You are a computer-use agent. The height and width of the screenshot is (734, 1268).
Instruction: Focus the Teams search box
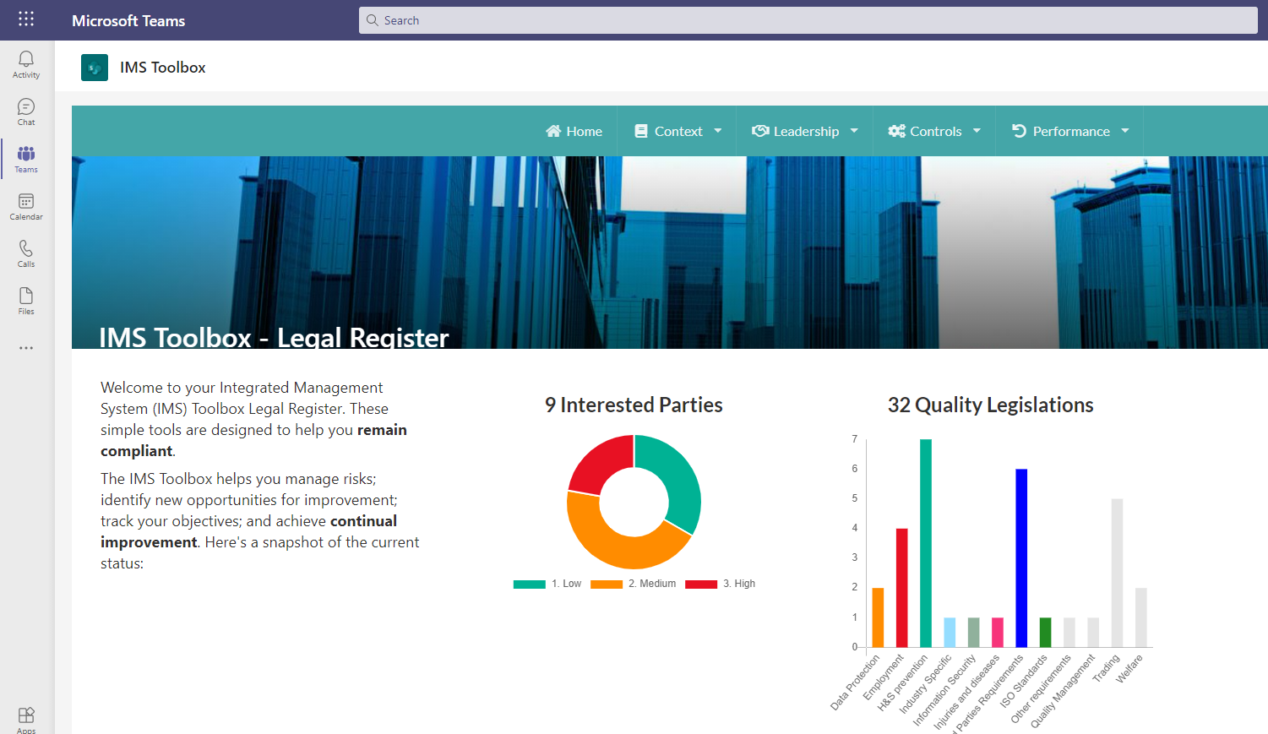pyautogui.click(x=808, y=20)
